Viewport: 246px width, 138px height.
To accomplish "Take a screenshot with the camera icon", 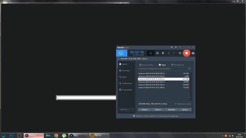I will point(193,53).
